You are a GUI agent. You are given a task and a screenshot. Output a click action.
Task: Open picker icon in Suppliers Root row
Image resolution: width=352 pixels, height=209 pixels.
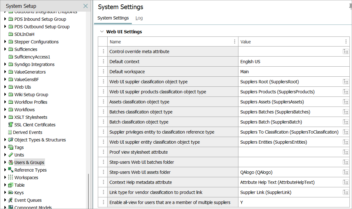pos(346,82)
